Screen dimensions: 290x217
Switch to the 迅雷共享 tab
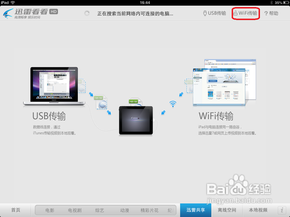[196, 210]
